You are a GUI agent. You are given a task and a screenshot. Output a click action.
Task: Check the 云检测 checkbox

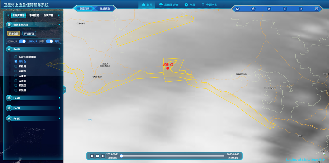pos(16,66)
